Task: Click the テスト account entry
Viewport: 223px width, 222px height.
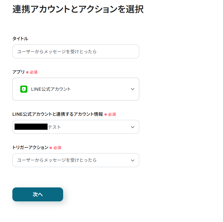Action: point(54,127)
